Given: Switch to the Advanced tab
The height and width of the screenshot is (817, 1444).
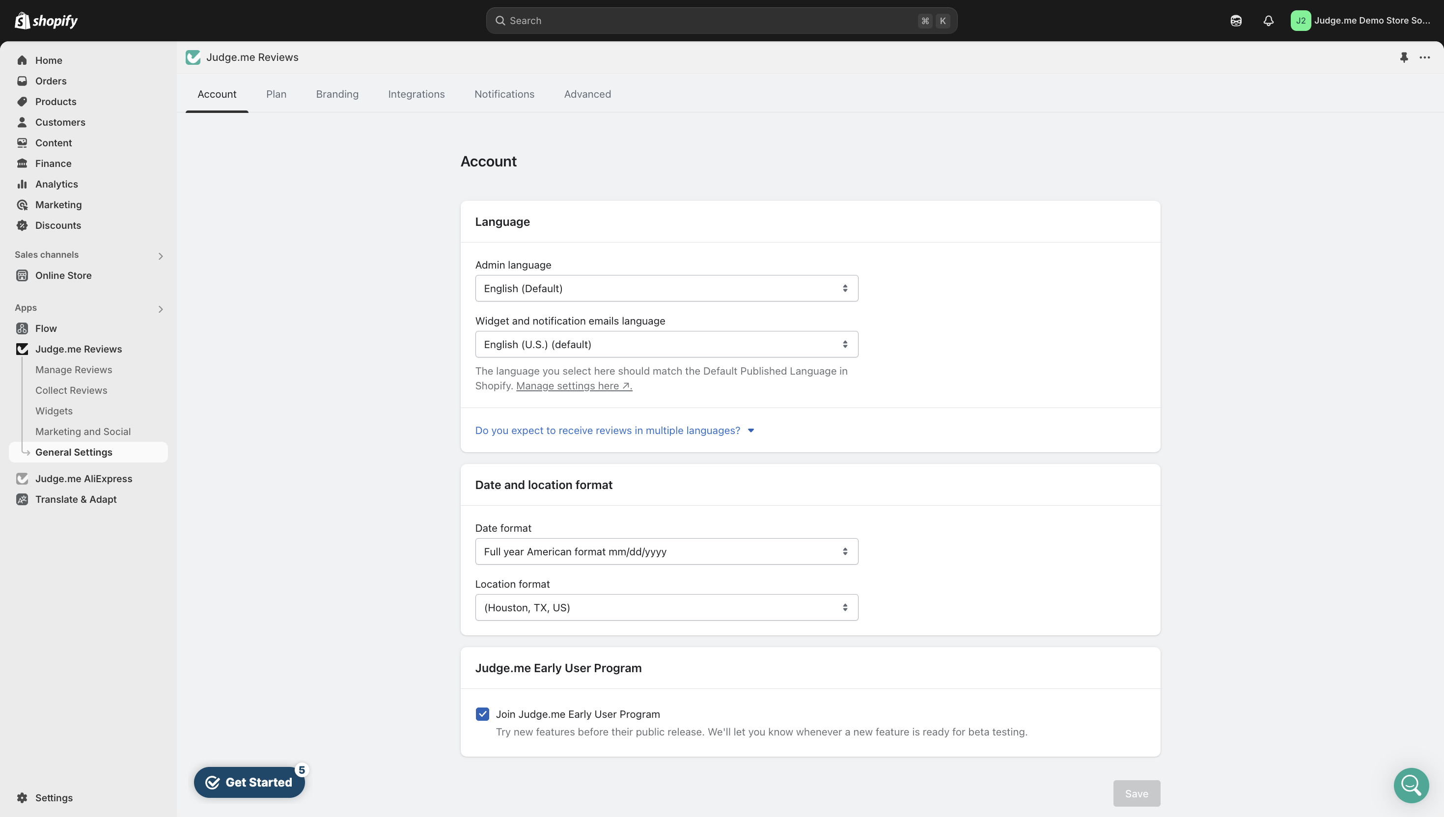Looking at the screenshot, I should 587,94.
